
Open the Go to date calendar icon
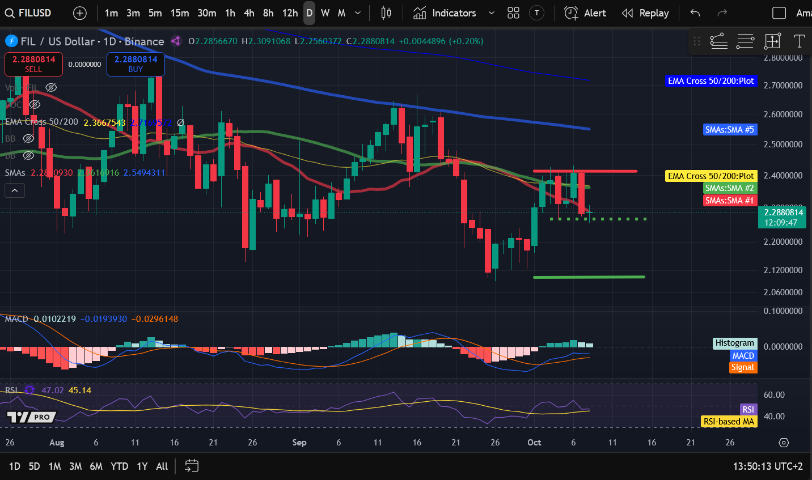click(192, 466)
